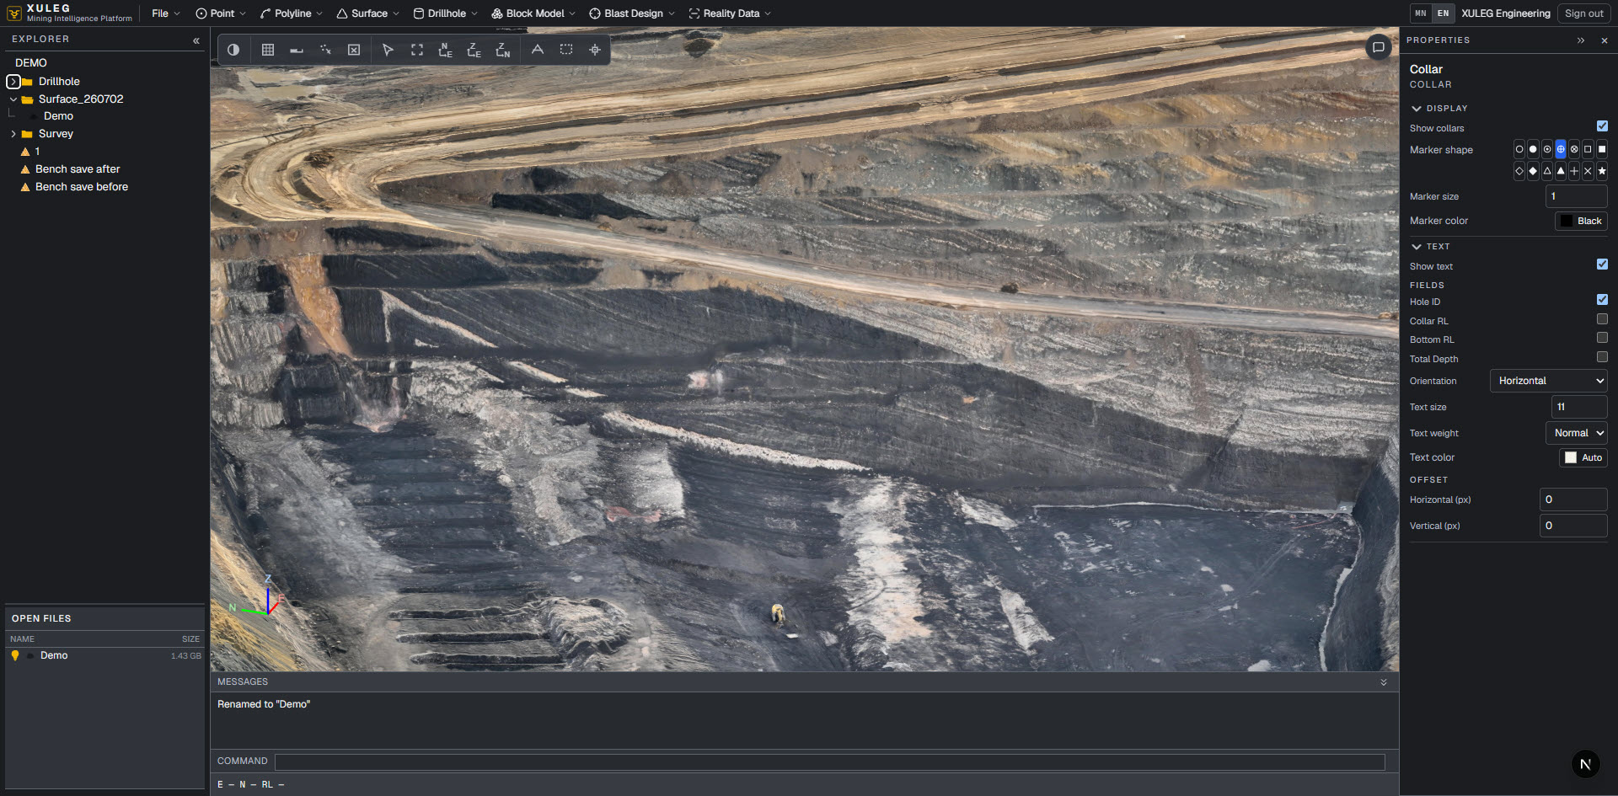Viewport: 1618px width, 796px height.
Task: Switch language to MN
Action: (x=1421, y=13)
